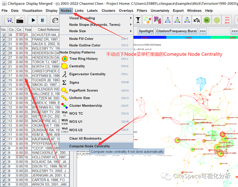Toggle visibility checkbox for HOFFMAN B row
This screenshot has height=187, width=238.
coord(4,76)
